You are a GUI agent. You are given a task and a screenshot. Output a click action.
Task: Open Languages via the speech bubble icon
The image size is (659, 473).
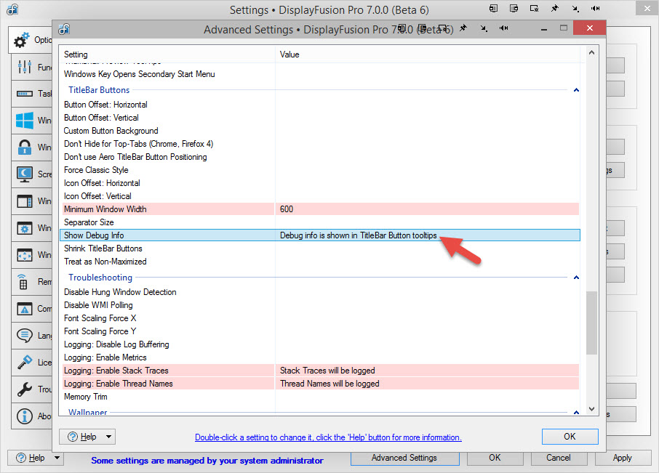[x=25, y=335]
